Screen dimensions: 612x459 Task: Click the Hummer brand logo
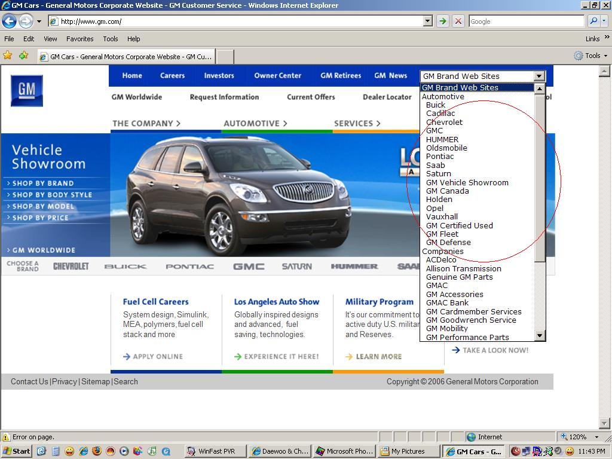click(x=354, y=266)
